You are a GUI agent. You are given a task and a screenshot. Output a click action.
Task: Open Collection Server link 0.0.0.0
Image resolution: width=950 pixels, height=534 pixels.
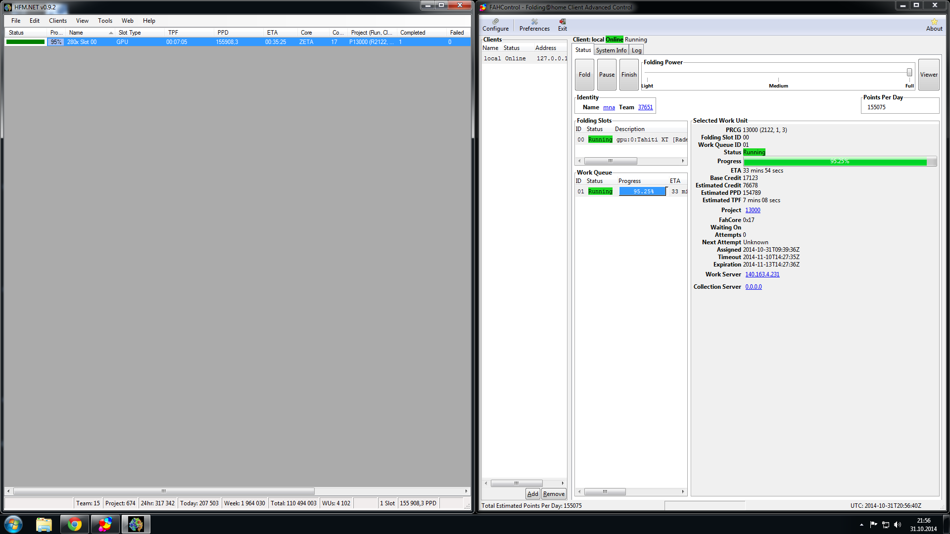click(753, 287)
